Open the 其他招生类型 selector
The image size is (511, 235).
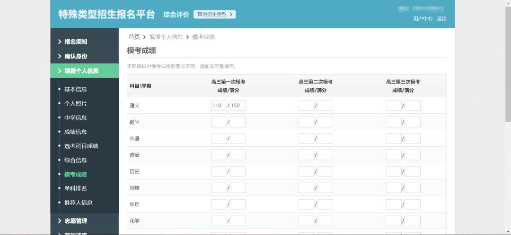(214, 14)
